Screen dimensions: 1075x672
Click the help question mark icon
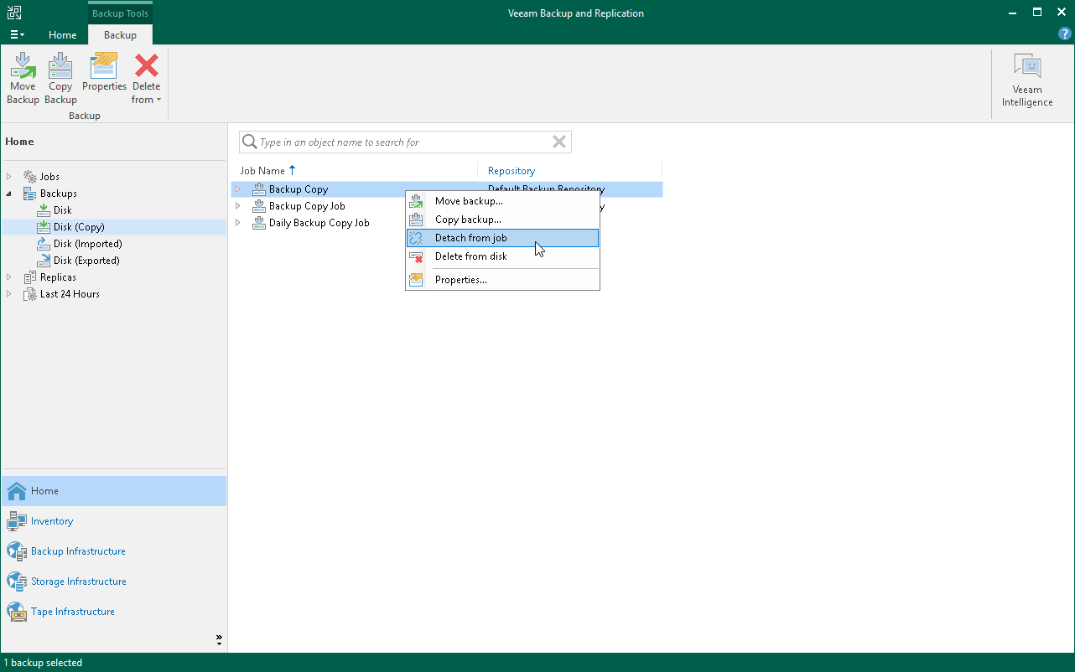(x=1064, y=34)
